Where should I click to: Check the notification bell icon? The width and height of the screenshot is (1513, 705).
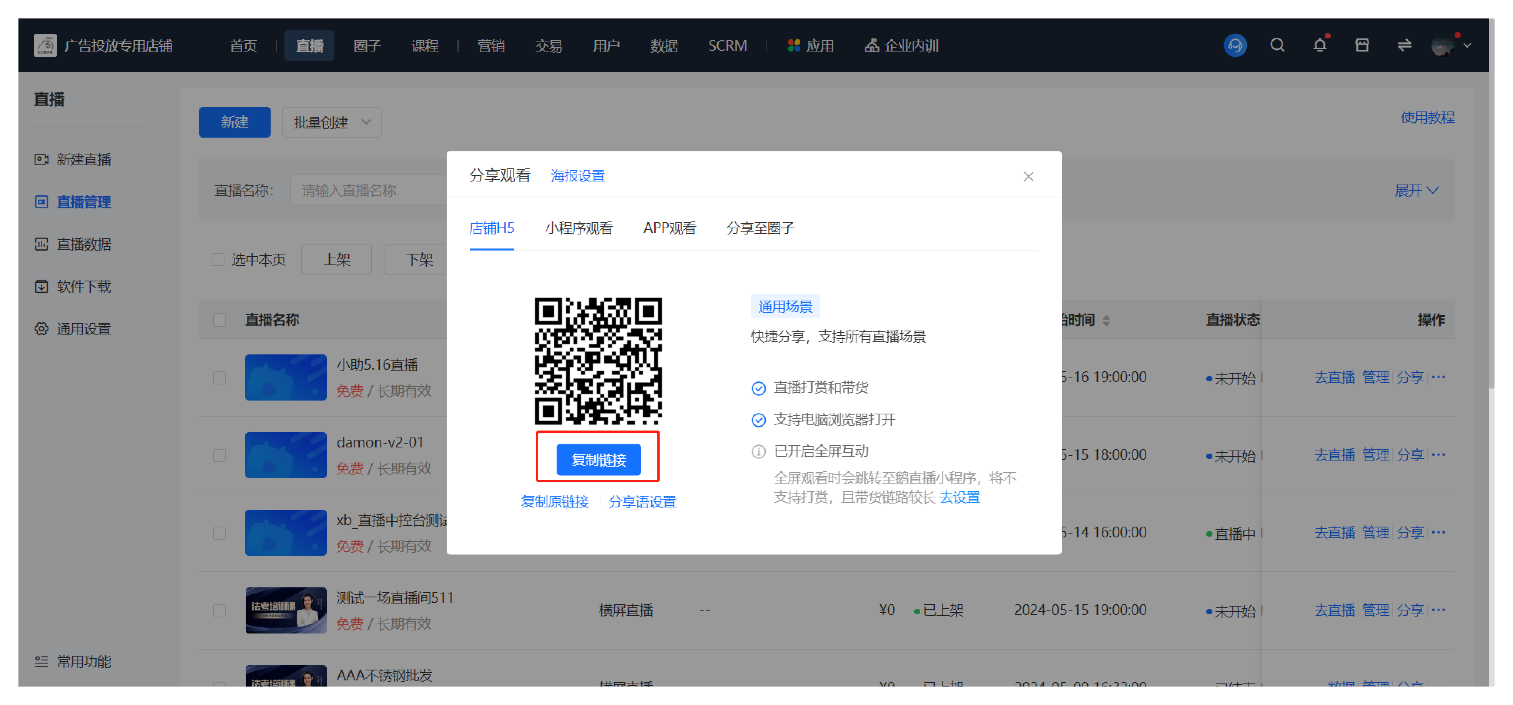pyautogui.click(x=1320, y=45)
